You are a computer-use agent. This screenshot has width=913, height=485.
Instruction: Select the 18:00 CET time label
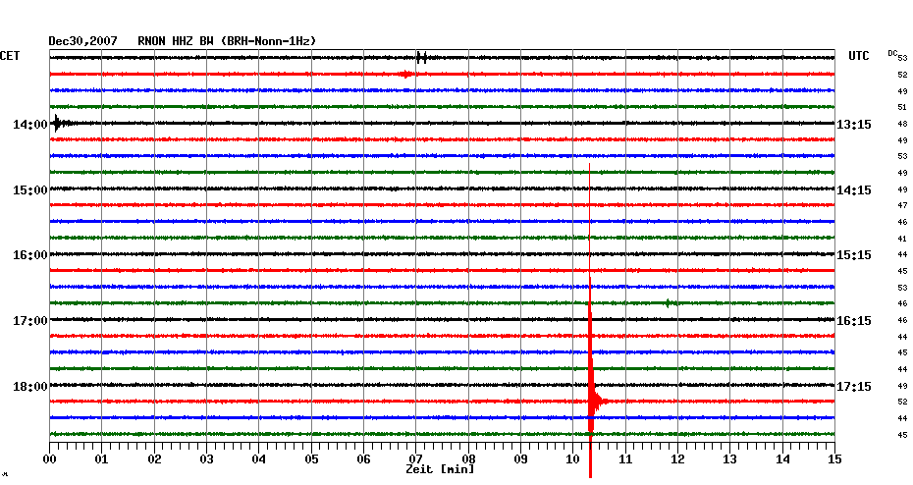pyautogui.click(x=30, y=387)
